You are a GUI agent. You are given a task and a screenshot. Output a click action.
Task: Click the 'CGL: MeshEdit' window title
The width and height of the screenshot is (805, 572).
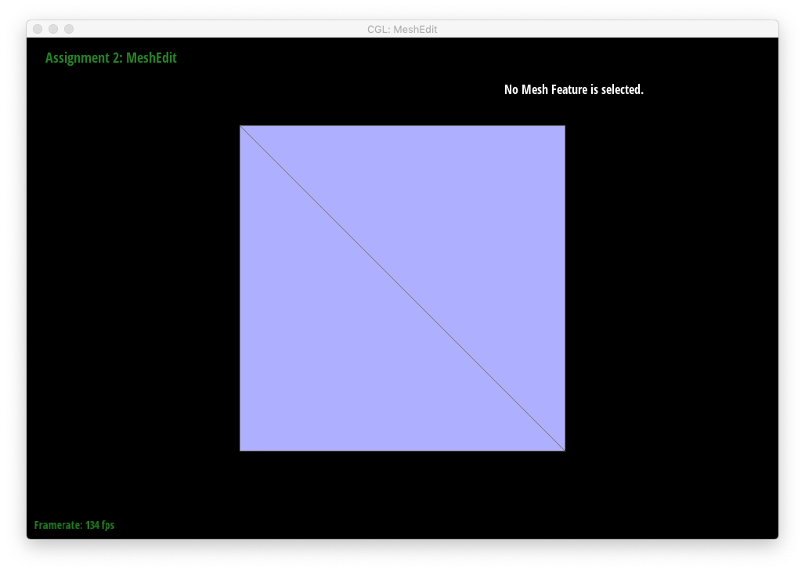402,29
